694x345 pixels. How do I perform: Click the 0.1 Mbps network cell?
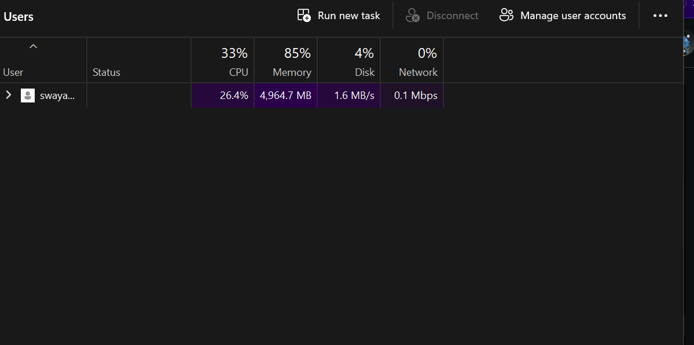412,95
